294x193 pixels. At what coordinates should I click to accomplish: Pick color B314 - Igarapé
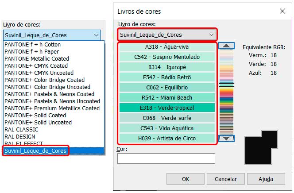[x=167, y=67]
